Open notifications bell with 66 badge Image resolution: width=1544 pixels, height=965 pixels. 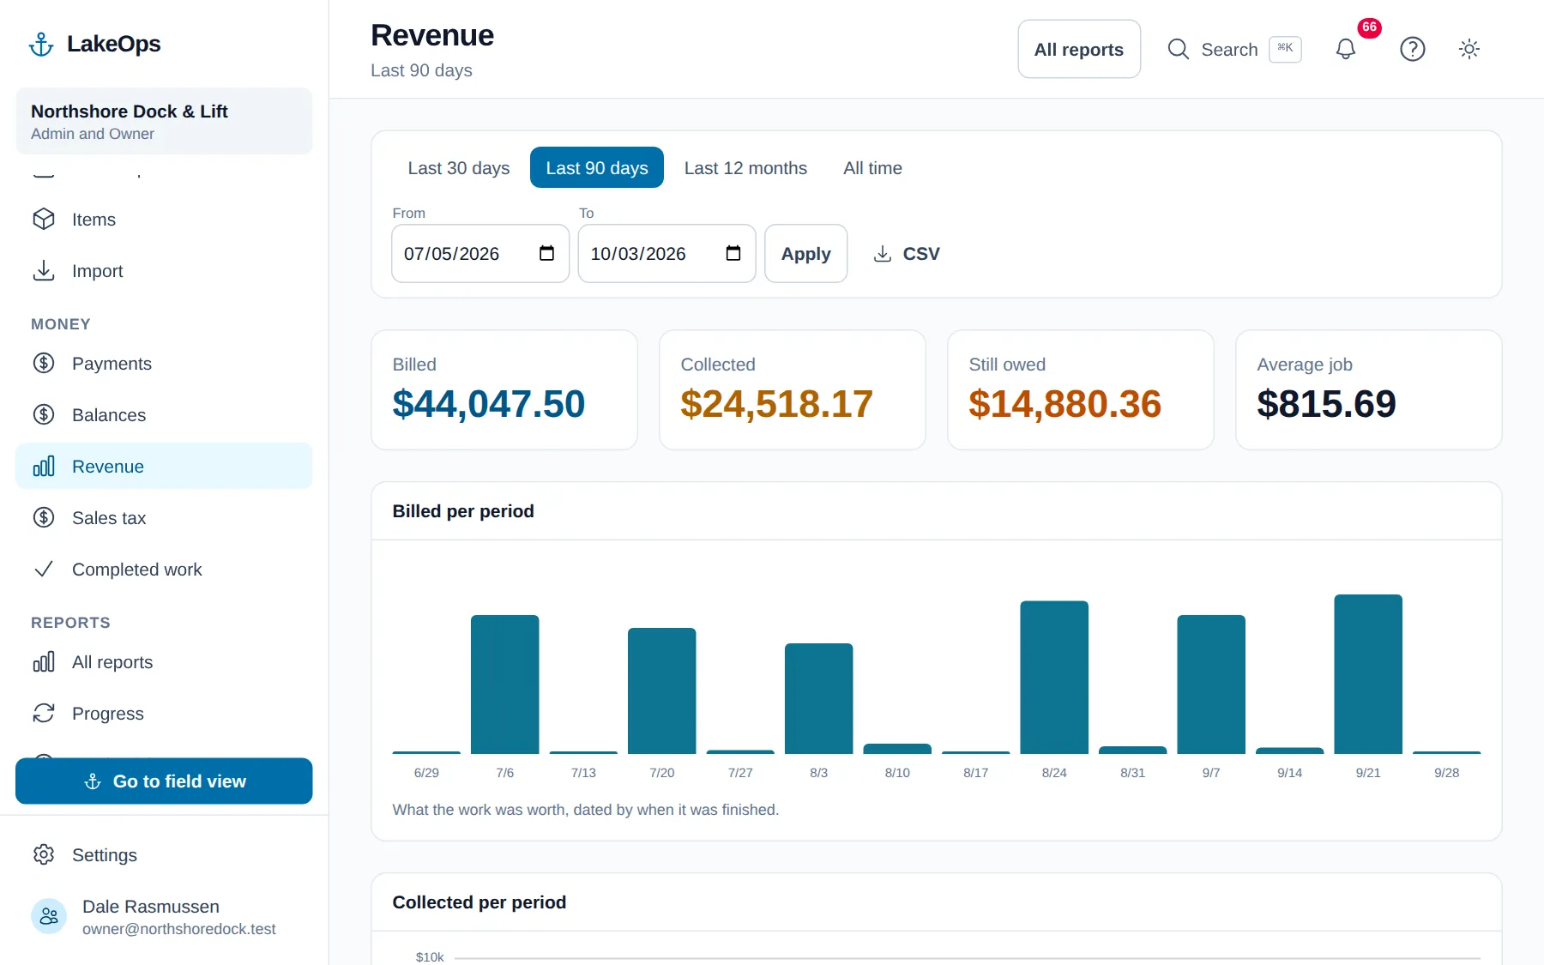pos(1346,49)
